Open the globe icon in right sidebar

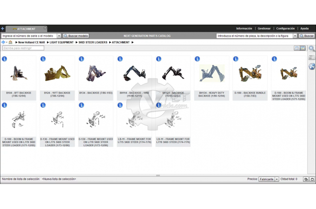click(x=311, y=66)
